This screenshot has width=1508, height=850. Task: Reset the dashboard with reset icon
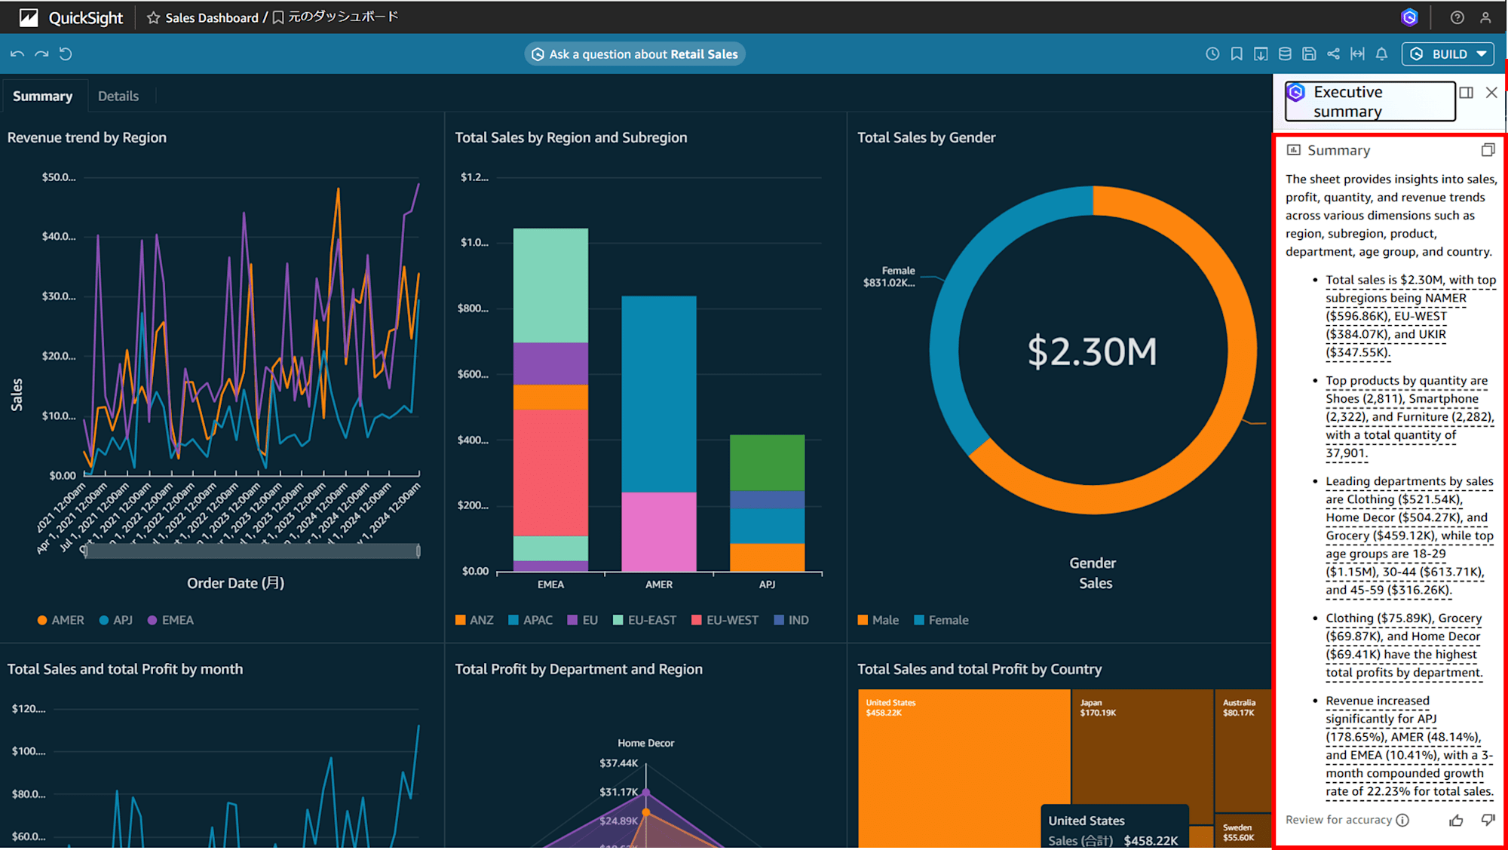(66, 54)
